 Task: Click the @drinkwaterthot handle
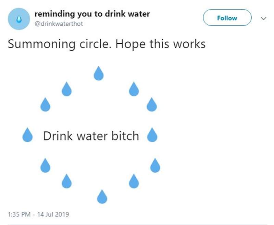point(59,24)
